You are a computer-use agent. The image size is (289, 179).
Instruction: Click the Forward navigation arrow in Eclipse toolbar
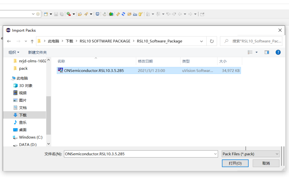click(x=190, y=14)
